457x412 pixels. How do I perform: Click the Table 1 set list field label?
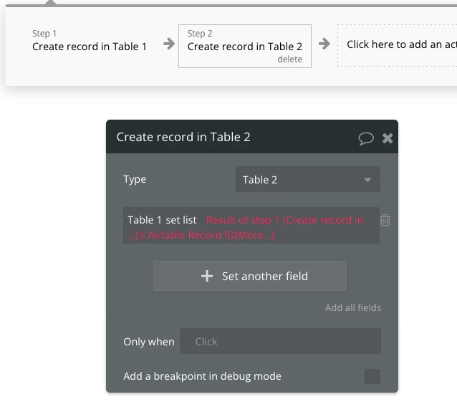[162, 220]
